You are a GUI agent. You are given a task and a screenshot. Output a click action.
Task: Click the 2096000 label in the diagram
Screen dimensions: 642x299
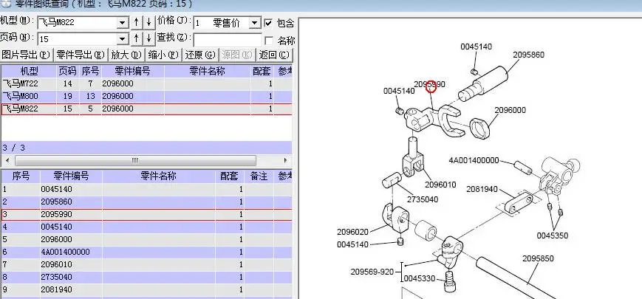coord(510,111)
